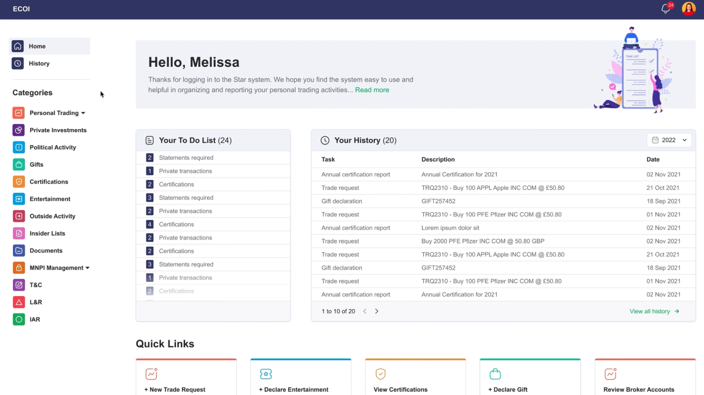This screenshot has width=704, height=395.
Task: Select the Insider Lists icon
Action: point(19,234)
